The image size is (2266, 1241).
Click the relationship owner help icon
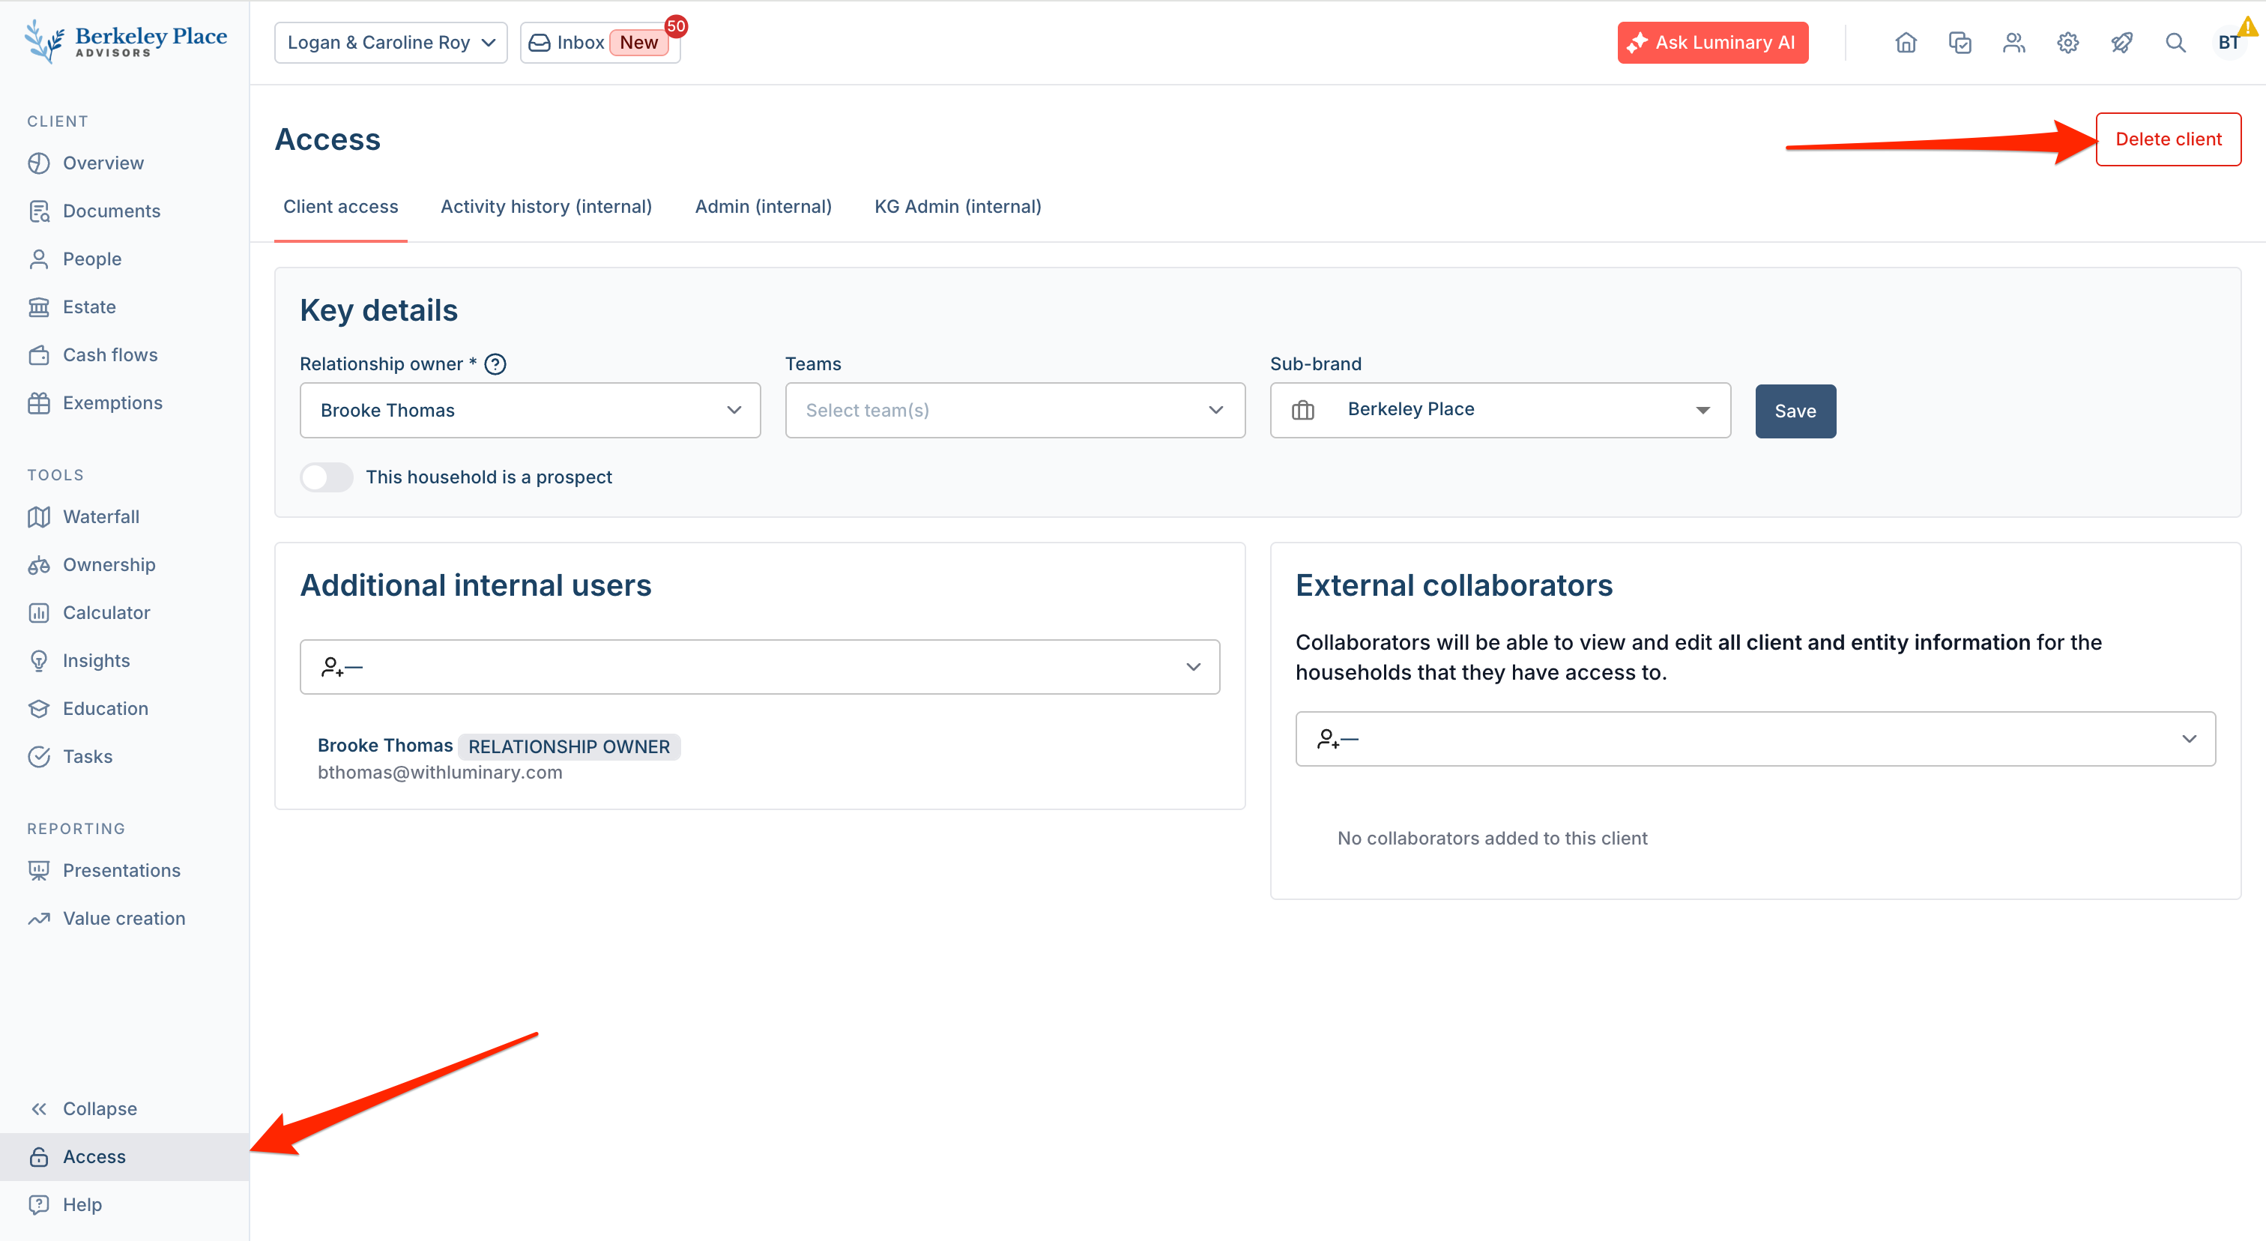coord(495,364)
